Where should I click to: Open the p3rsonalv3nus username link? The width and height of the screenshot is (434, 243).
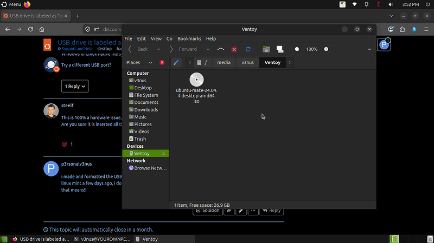point(76,164)
